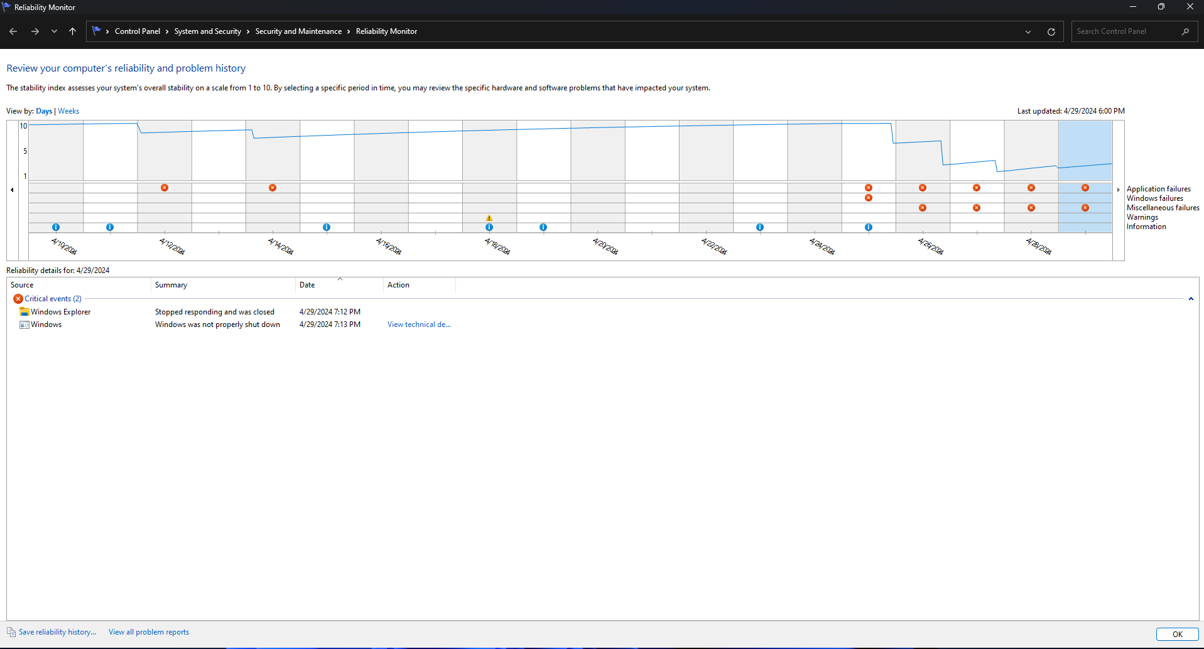
Task: Open recent locations dropdown arrow
Action: point(54,31)
